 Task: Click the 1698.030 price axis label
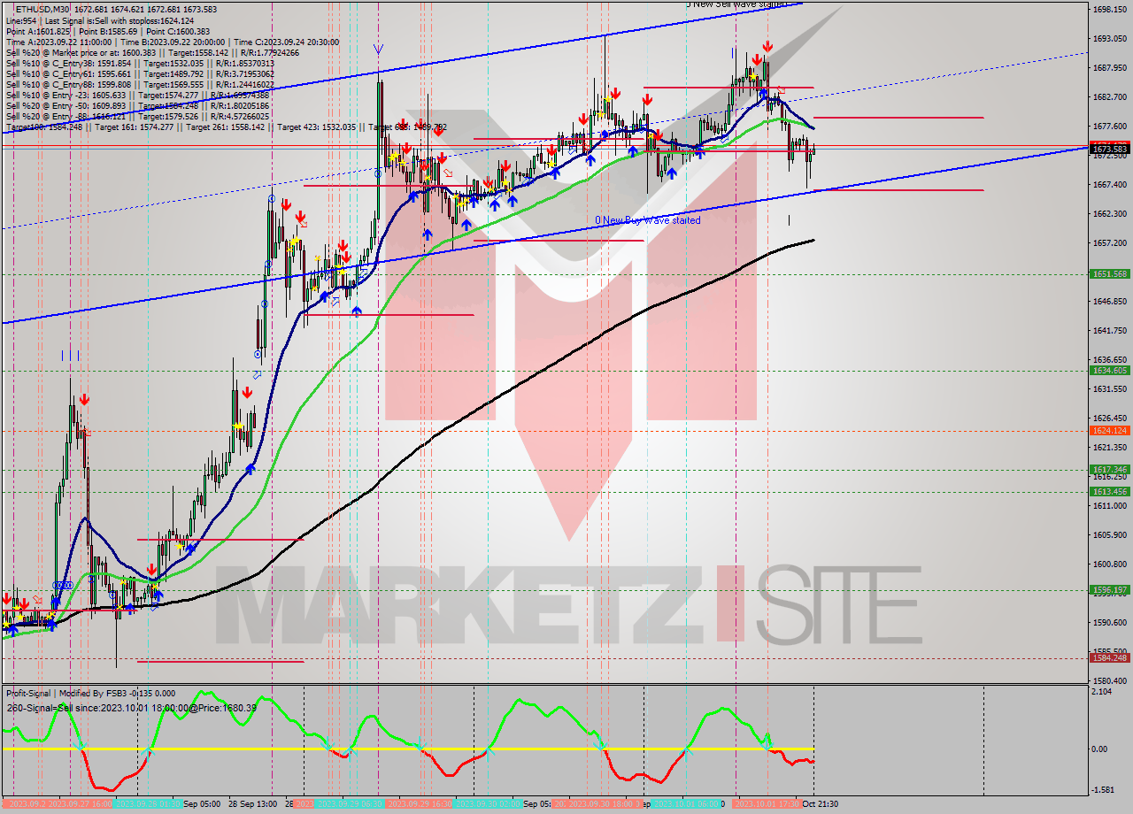(1109, 10)
